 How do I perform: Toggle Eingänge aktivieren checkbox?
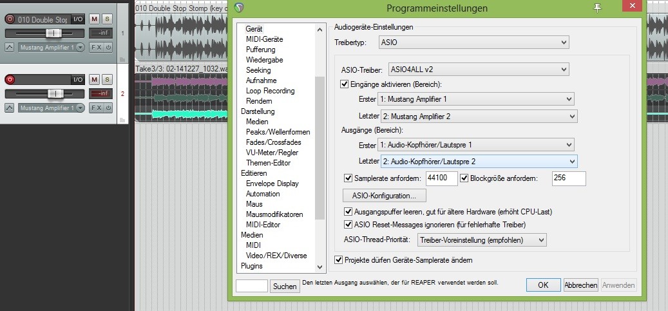tap(344, 84)
